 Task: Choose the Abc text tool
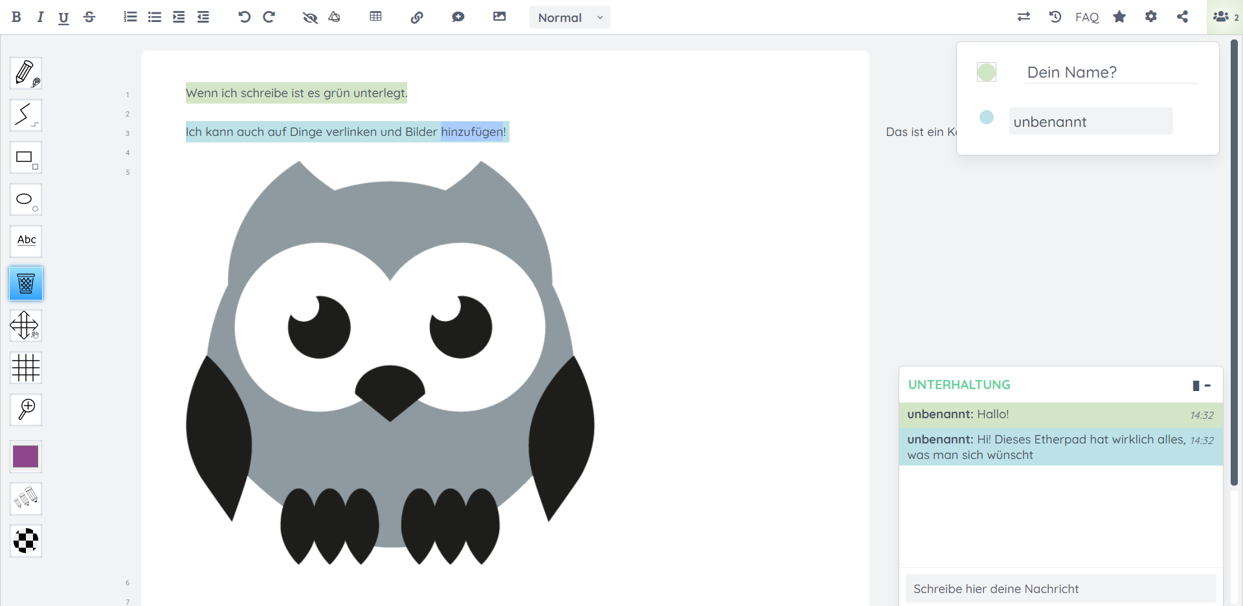tap(26, 241)
